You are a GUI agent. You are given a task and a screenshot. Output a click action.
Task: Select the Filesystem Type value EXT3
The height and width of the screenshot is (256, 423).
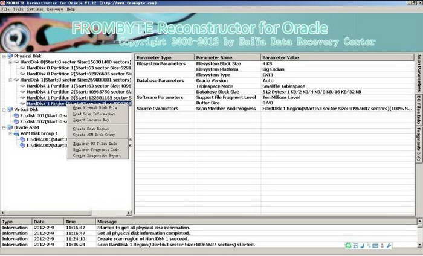tap(268, 75)
